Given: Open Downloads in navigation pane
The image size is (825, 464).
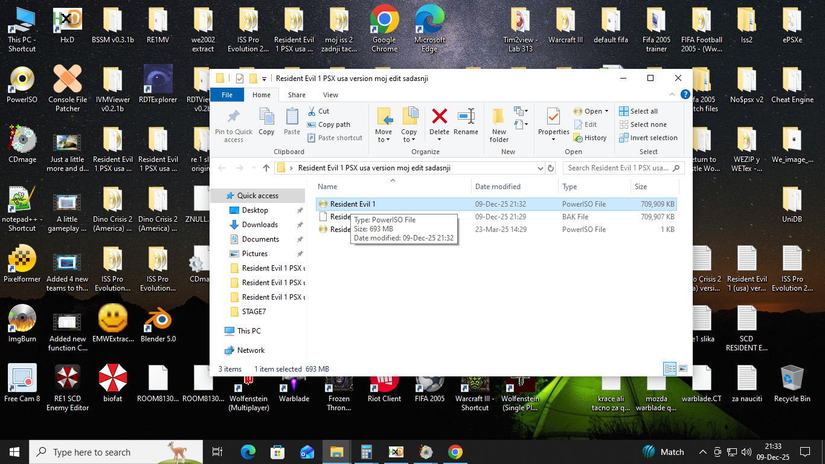Looking at the screenshot, I should pyautogui.click(x=260, y=225).
